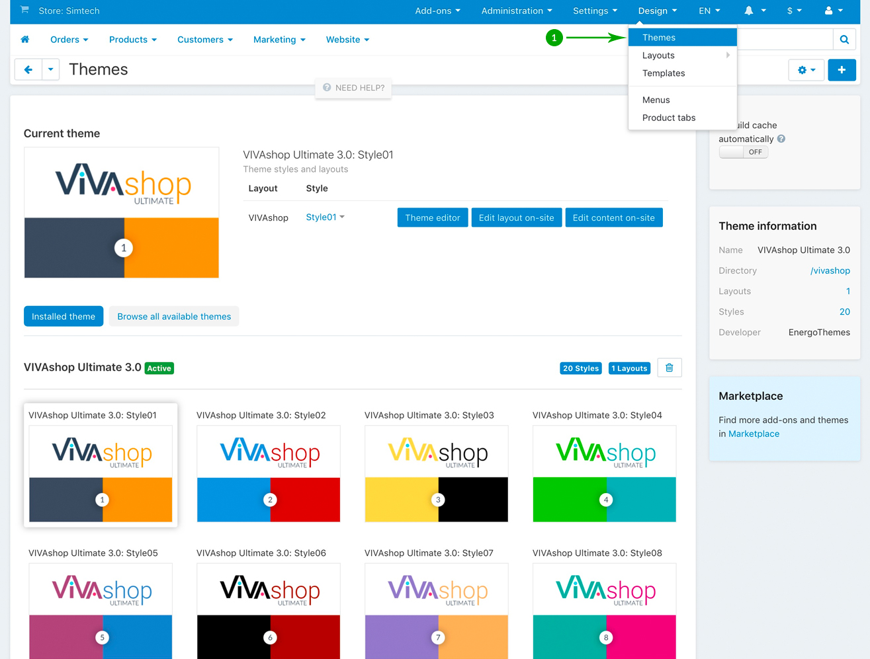Select Style02 blue and red thumbnail
This screenshot has height=659, width=870.
(x=269, y=474)
